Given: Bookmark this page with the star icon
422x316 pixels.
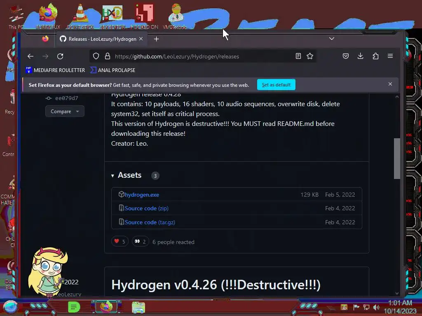Looking at the screenshot, I should 310,56.
